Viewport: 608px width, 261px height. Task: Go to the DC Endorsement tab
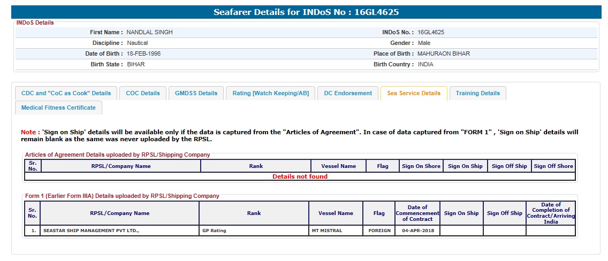348,93
